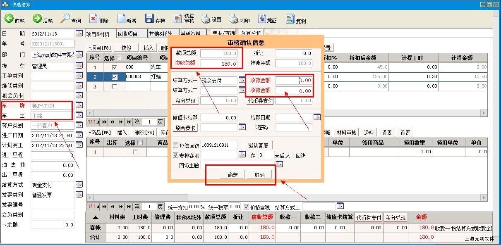Enable the 短信回访 checkbox

click(175, 145)
